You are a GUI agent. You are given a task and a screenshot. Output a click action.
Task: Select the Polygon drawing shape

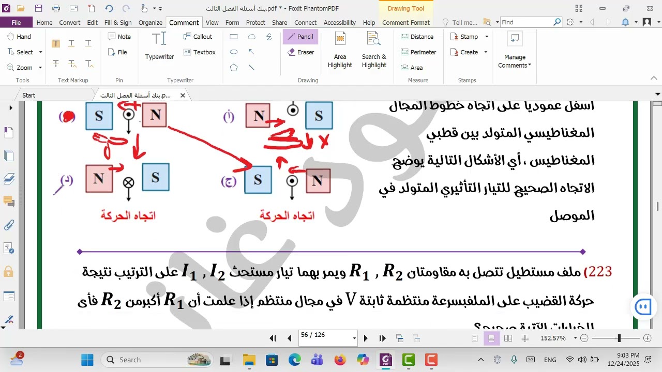[x=234, y=68]
